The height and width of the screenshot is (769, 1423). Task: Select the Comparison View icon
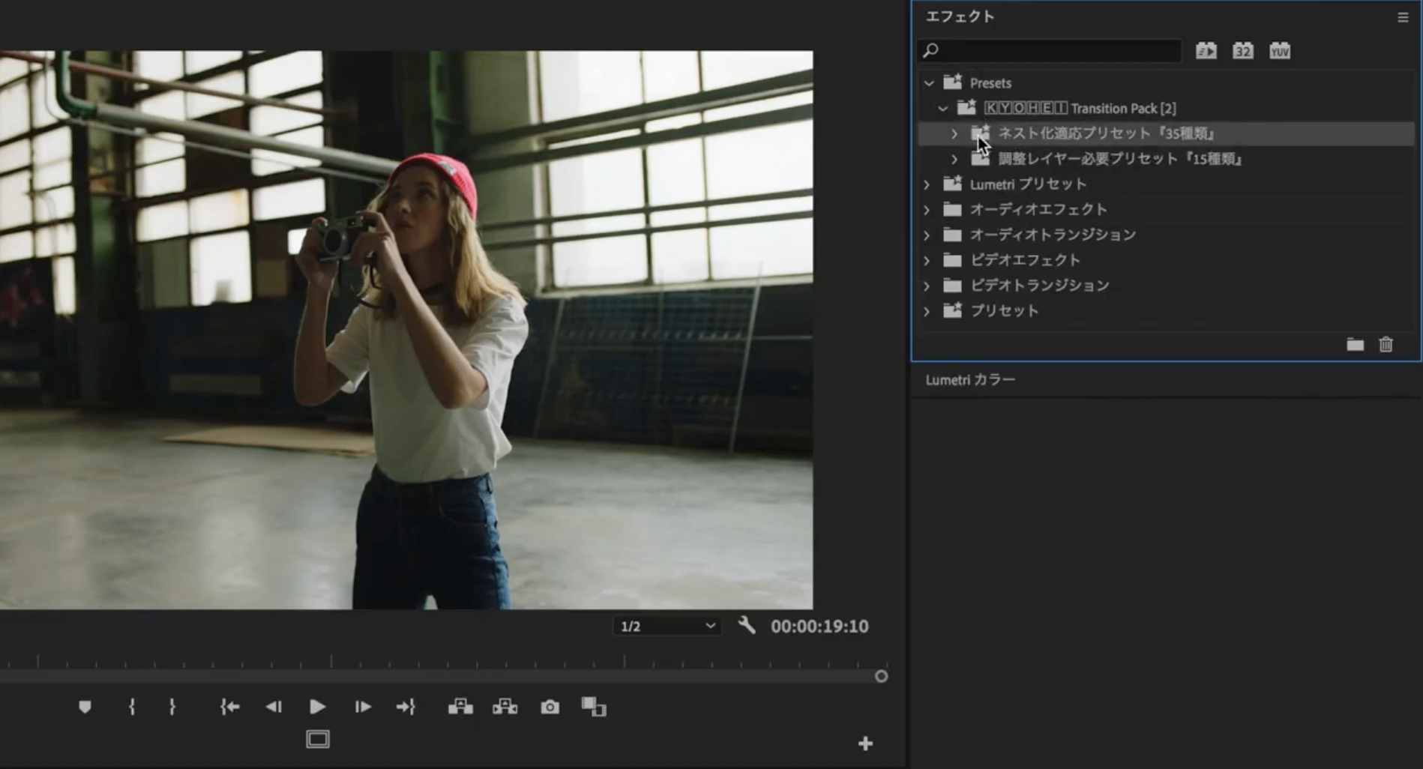(594, 706)
